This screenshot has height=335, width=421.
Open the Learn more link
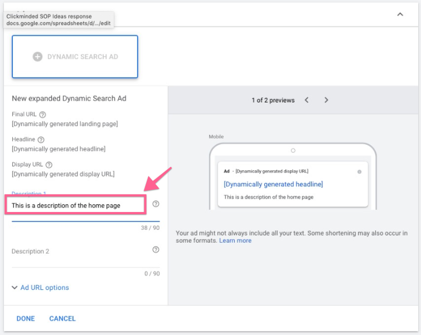235,240
